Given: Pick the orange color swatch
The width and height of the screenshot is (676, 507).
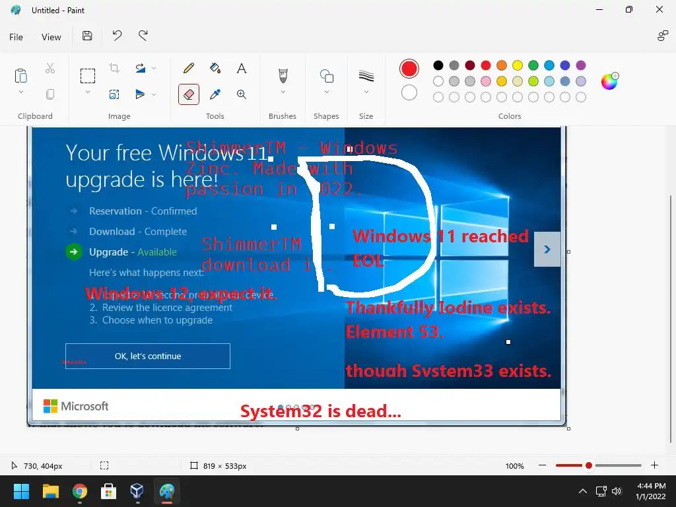Looking at the screenshot, I should pyautogui.click(x=502, y=65).
